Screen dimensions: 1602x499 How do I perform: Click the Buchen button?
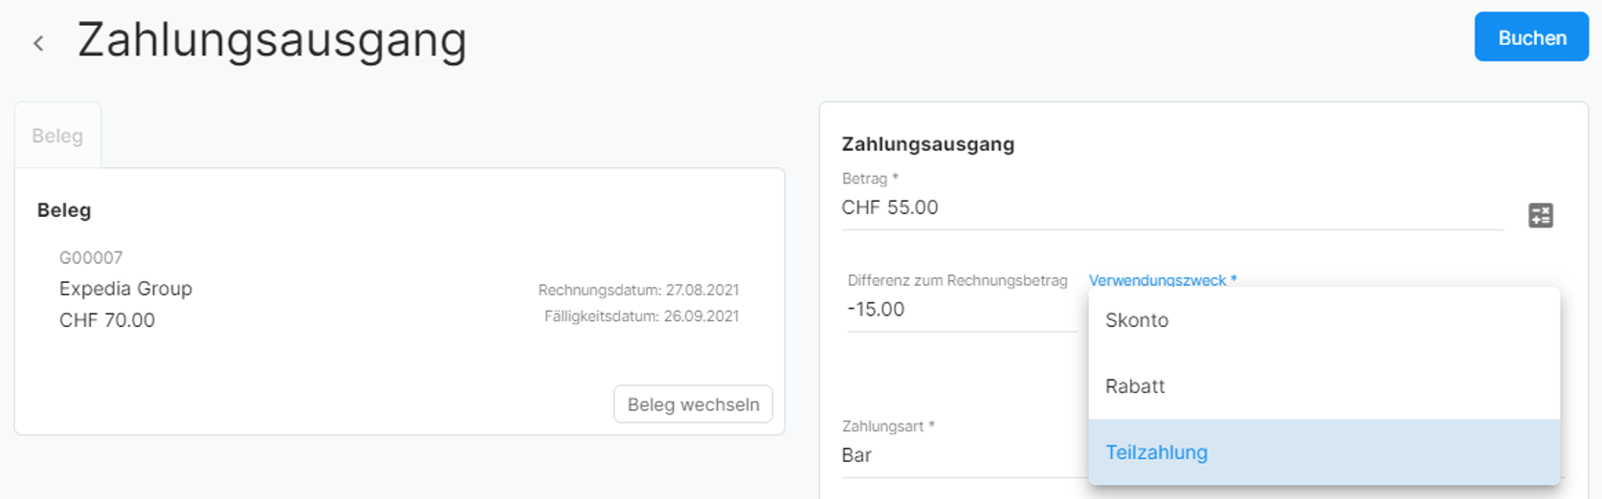pos(1531,37)
